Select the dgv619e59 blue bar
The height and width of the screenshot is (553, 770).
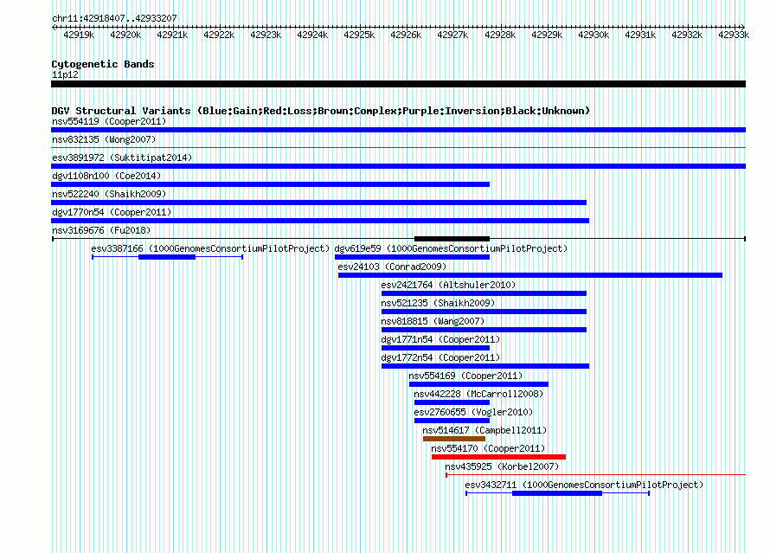coord(412,257)
